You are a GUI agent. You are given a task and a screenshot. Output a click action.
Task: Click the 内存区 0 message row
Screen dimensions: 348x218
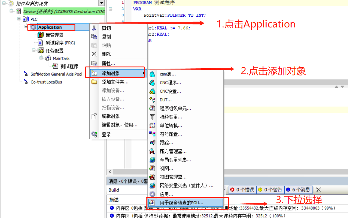[x=222, y=208]
